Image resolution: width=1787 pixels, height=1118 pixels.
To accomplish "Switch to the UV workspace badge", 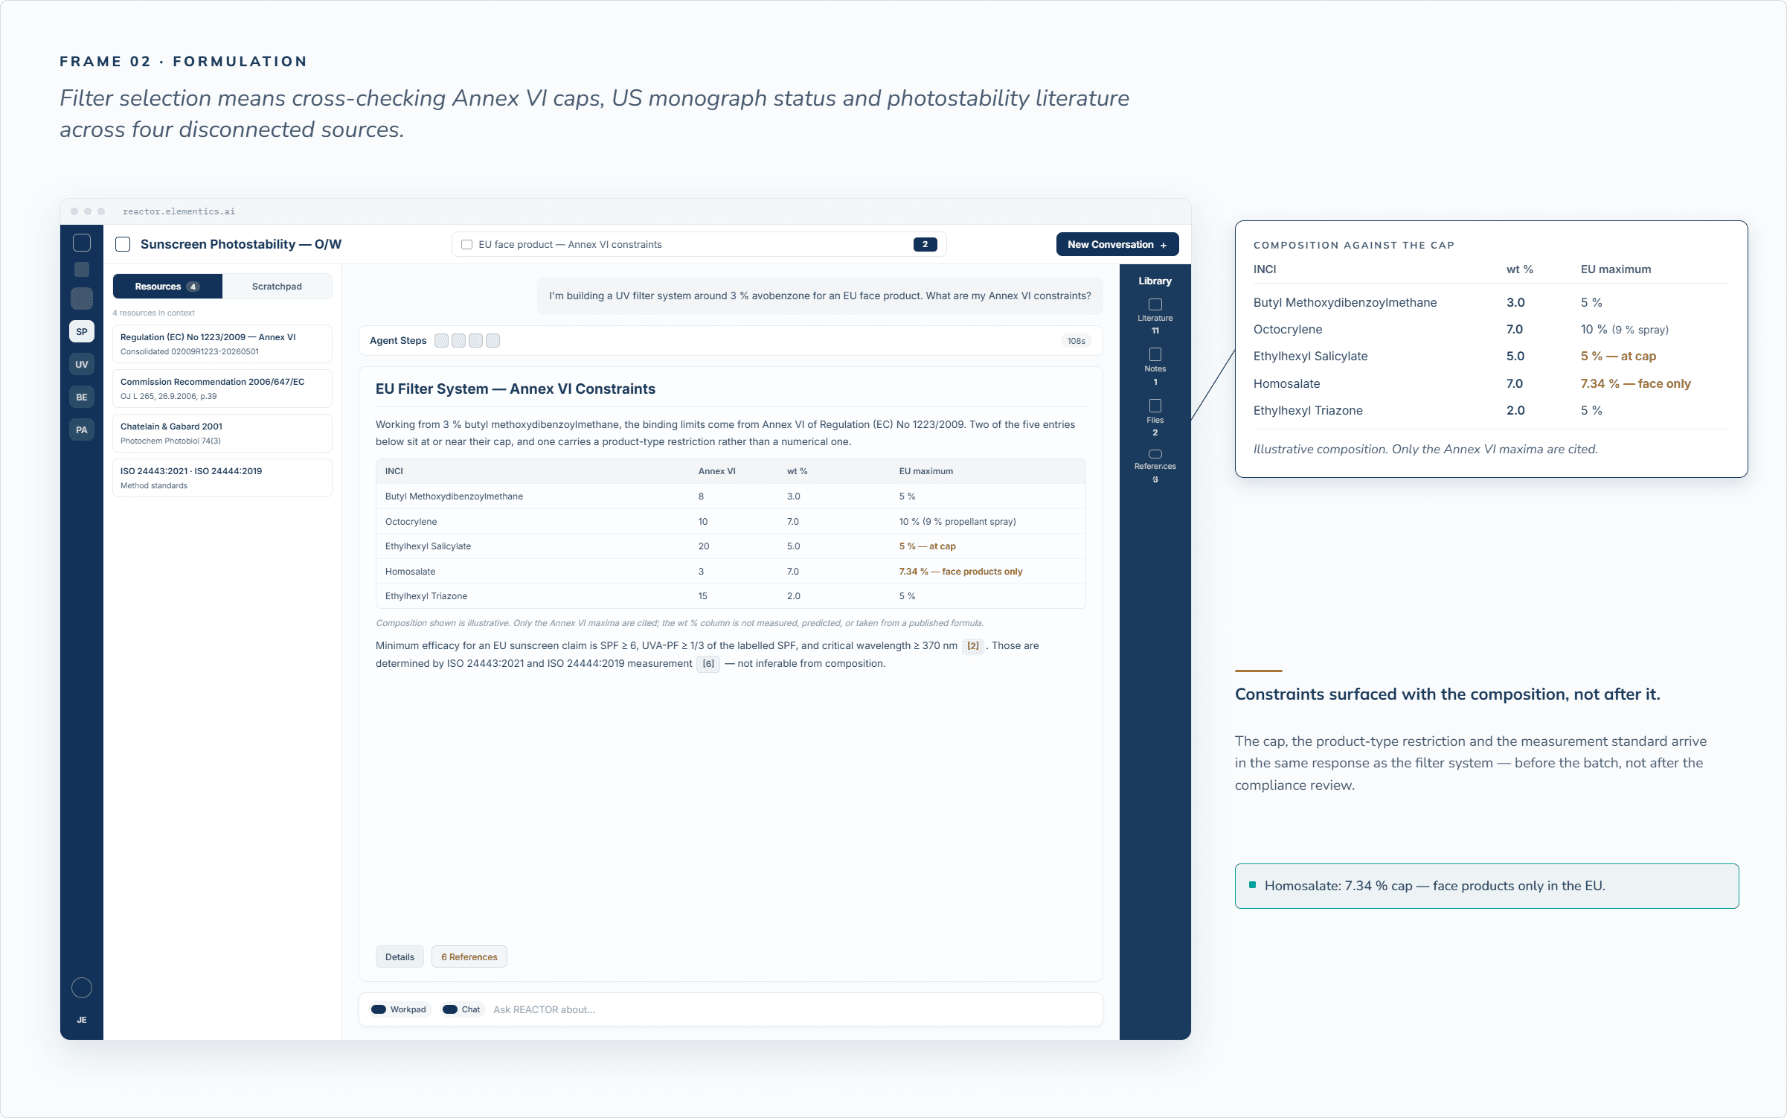I will click(x=82, y=364).
